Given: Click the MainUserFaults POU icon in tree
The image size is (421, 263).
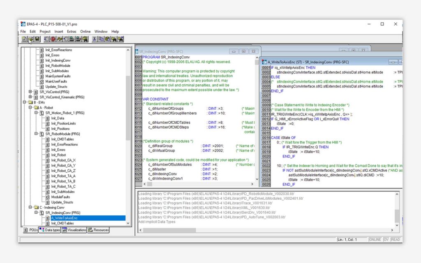Looking at the screenshot, I should 41,81.
